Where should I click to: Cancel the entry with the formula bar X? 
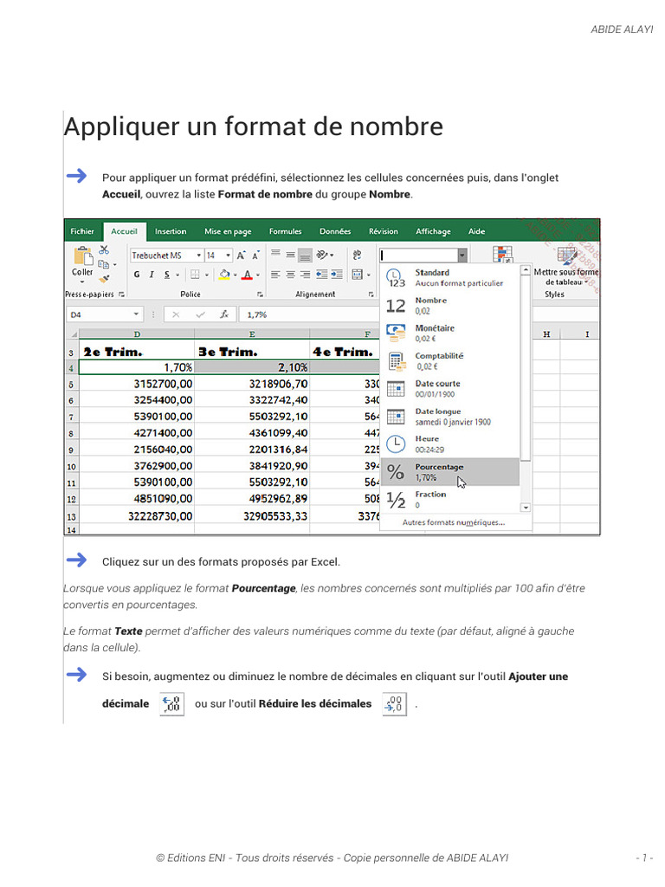pos(176,314)
